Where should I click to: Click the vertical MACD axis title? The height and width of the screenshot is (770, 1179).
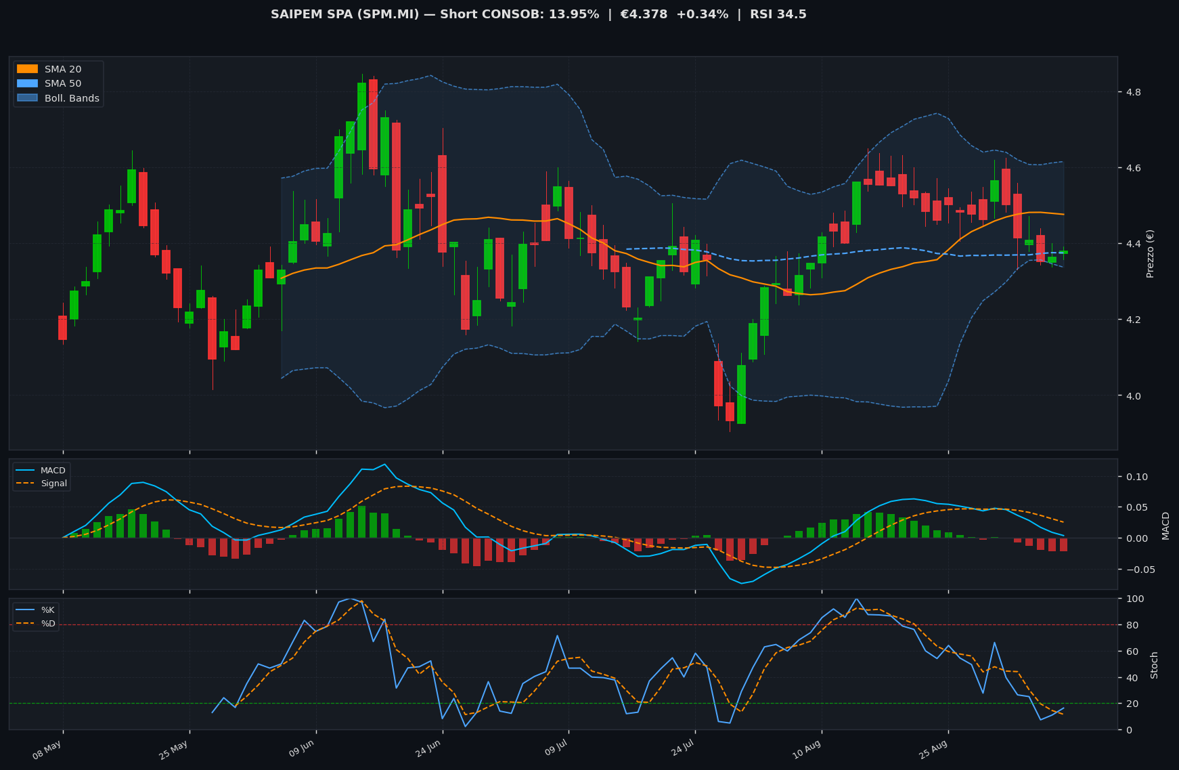pyautogui.click(x=1165, y=526)
